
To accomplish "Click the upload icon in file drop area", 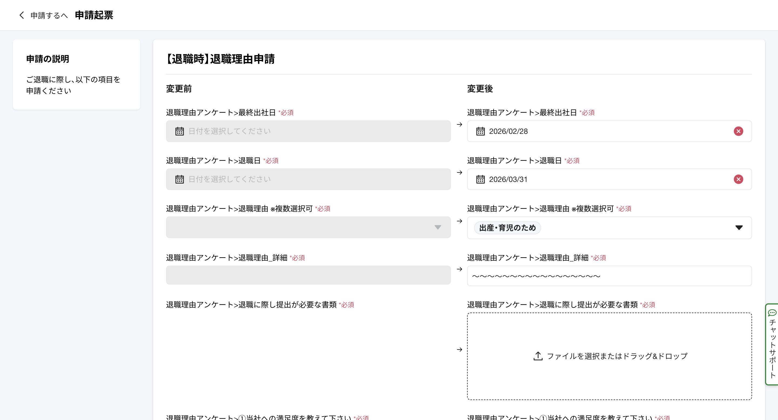I will tap(538, 356).
